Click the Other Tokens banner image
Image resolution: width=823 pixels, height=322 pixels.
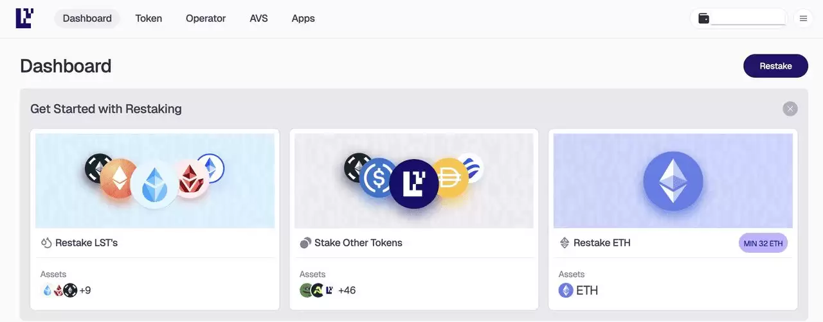pyautogui.click(x=413, y=181)
